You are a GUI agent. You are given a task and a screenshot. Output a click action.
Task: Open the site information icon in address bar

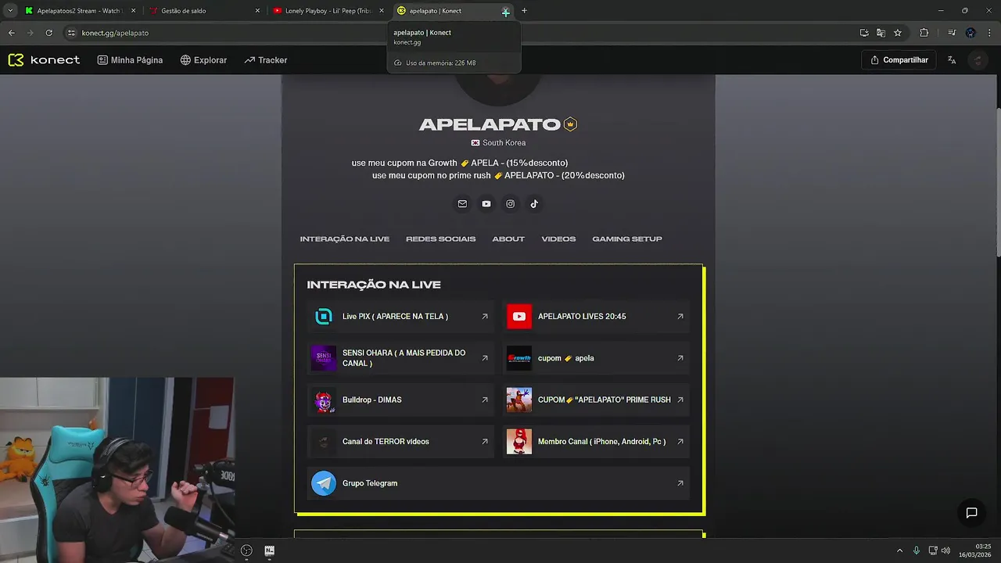point(71,33)
